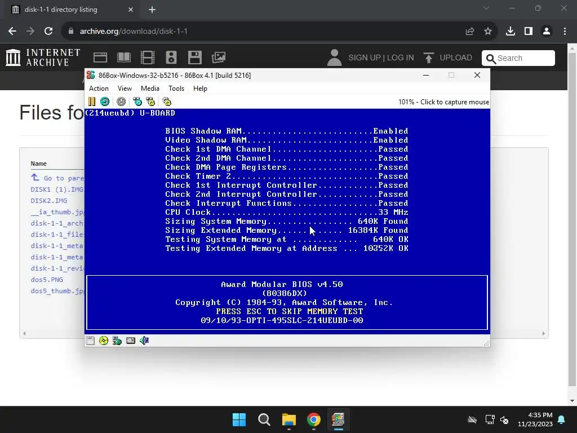Screen dimensions: 577x433
Task: Send Ctrl+Alt+Esc using the yellow keys icon
Action: 150,101
